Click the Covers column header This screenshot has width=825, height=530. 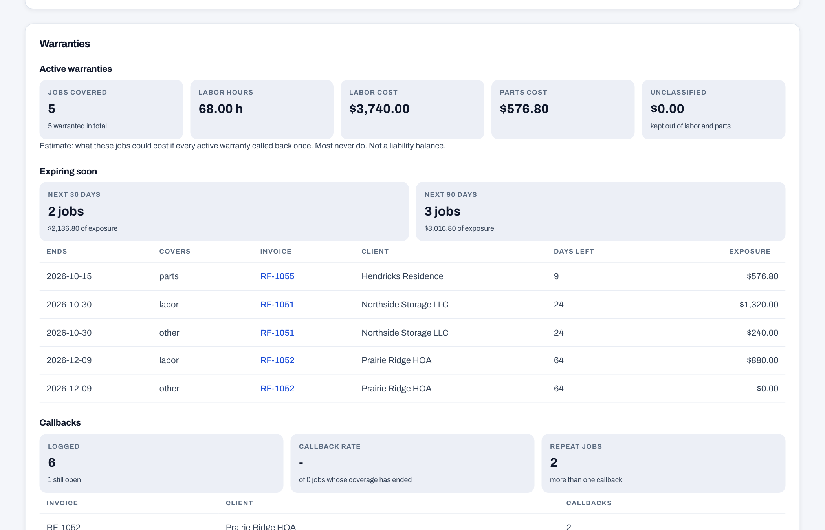tap(175, 251)
